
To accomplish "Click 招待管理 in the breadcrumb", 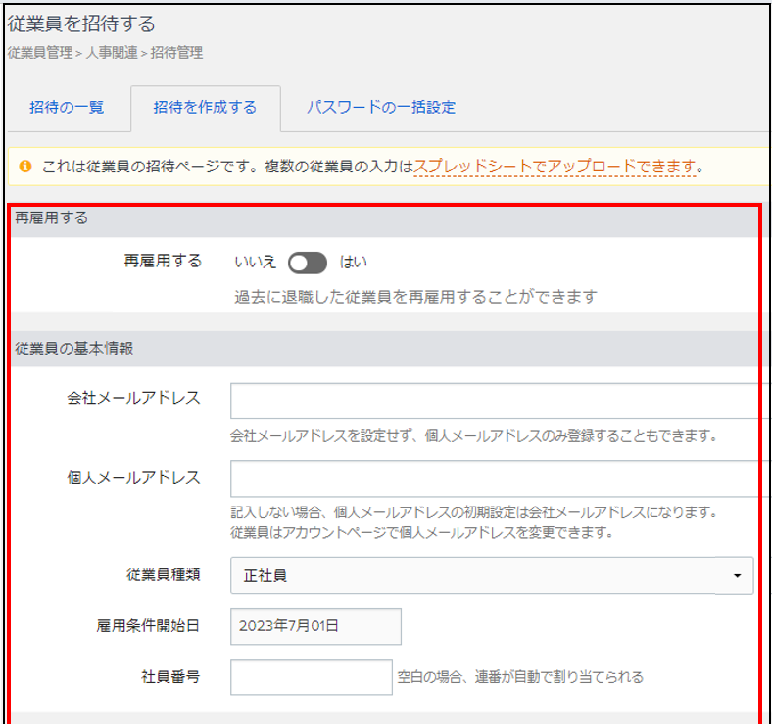I will point(176,53).
